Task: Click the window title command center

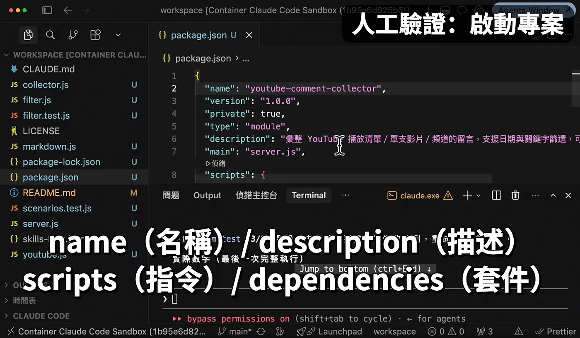Action: pos(285,10)
